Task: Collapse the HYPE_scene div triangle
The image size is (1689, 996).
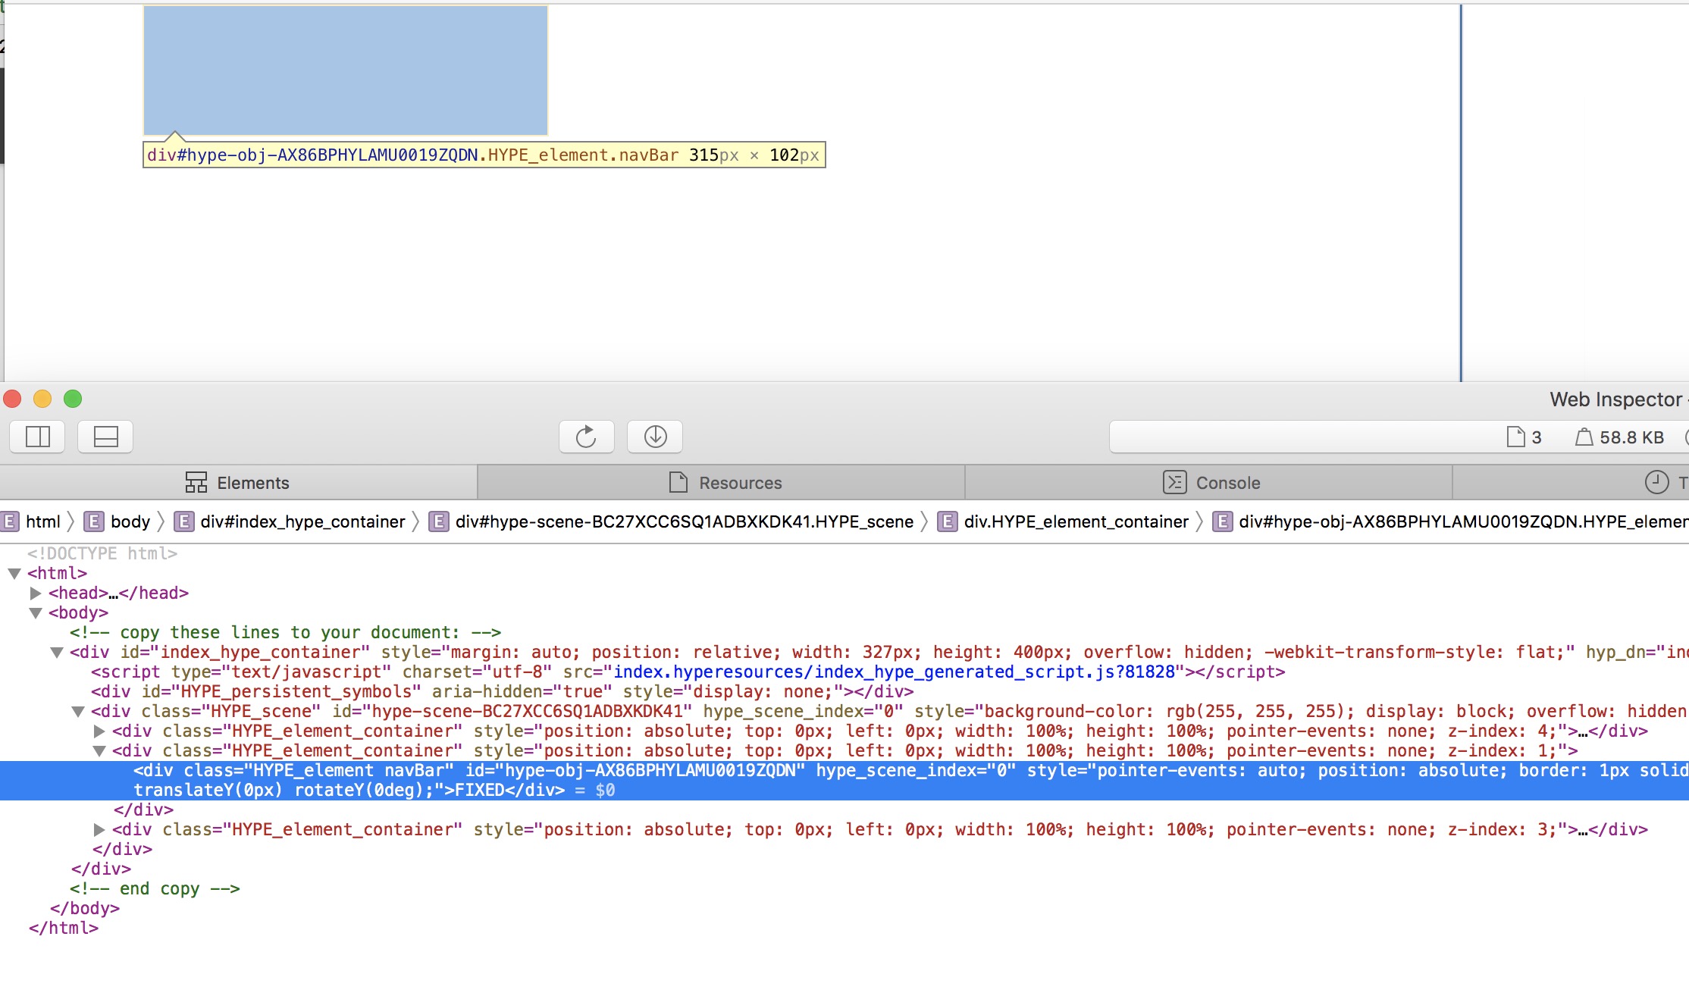Action: [78, 712]
